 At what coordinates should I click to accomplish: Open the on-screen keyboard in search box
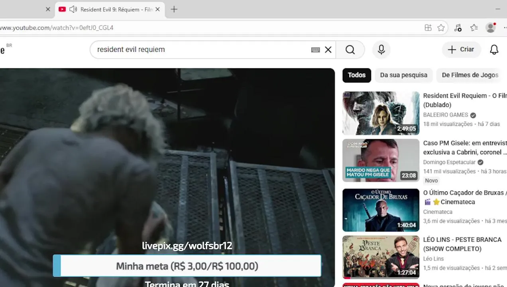pos(315,50)
